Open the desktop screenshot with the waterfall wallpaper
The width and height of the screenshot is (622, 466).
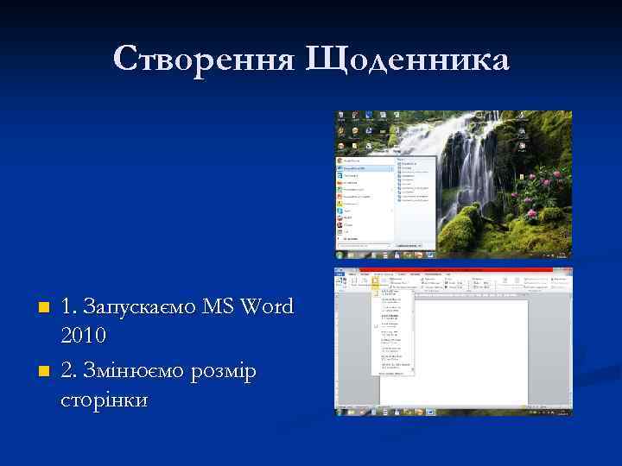click(x=454, y=185)
